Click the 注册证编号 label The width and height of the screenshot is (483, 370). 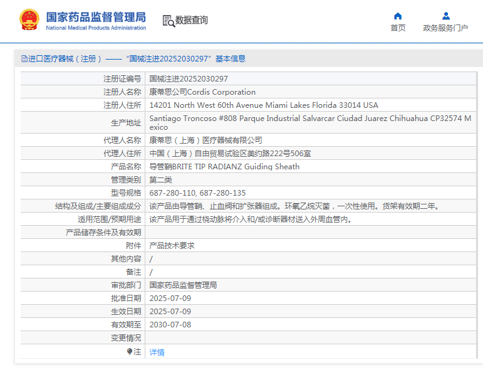pos(122,79)
